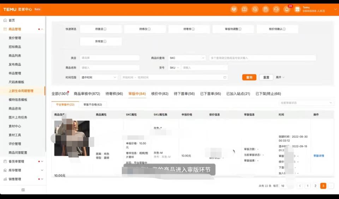The height and width of the screenshot is (199, 339).
Task: Click the 待激活 quick filter button
Action: point(101,29)
